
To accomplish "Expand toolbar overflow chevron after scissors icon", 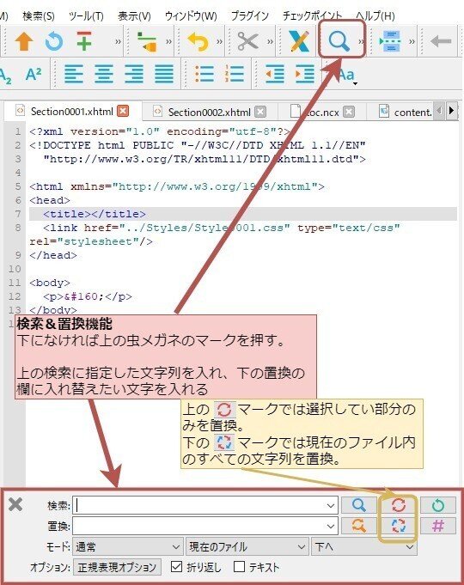I will click(270, 41).
